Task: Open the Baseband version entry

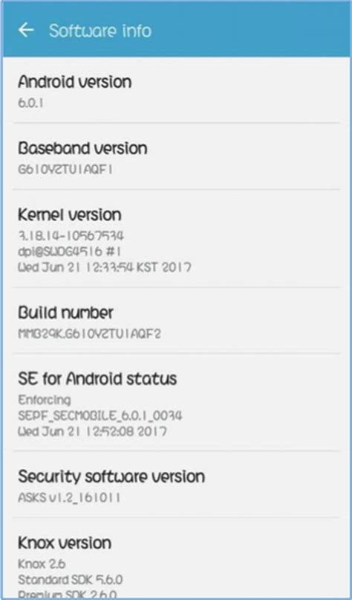Action: point(176,156)
